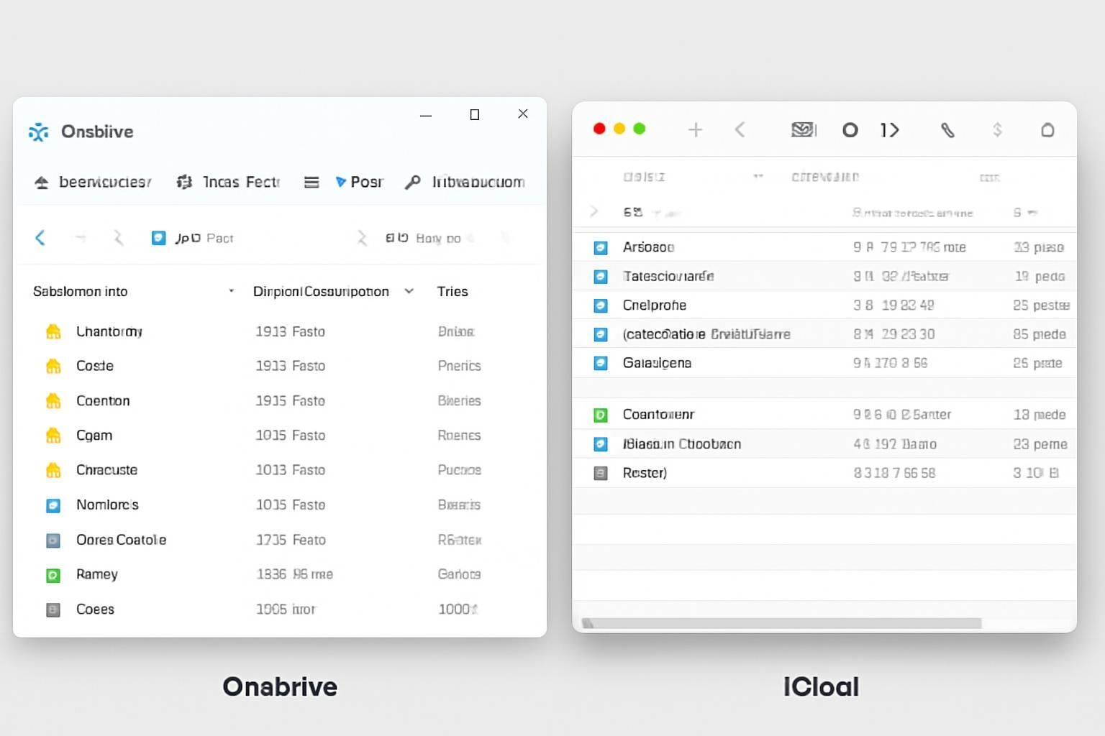Open the Coenton folder icon
Viewport: 1105px width, 736px height.
(x=53, y=400)
